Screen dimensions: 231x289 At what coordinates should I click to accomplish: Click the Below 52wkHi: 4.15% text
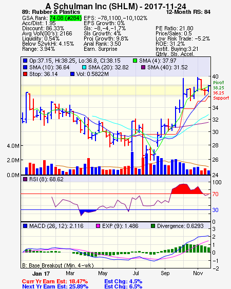tap(48, 44)
